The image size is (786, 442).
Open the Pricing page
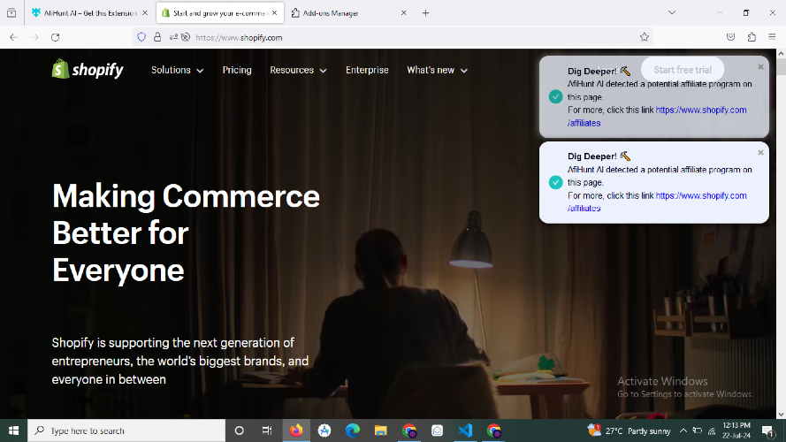click(x=237, y=70)
